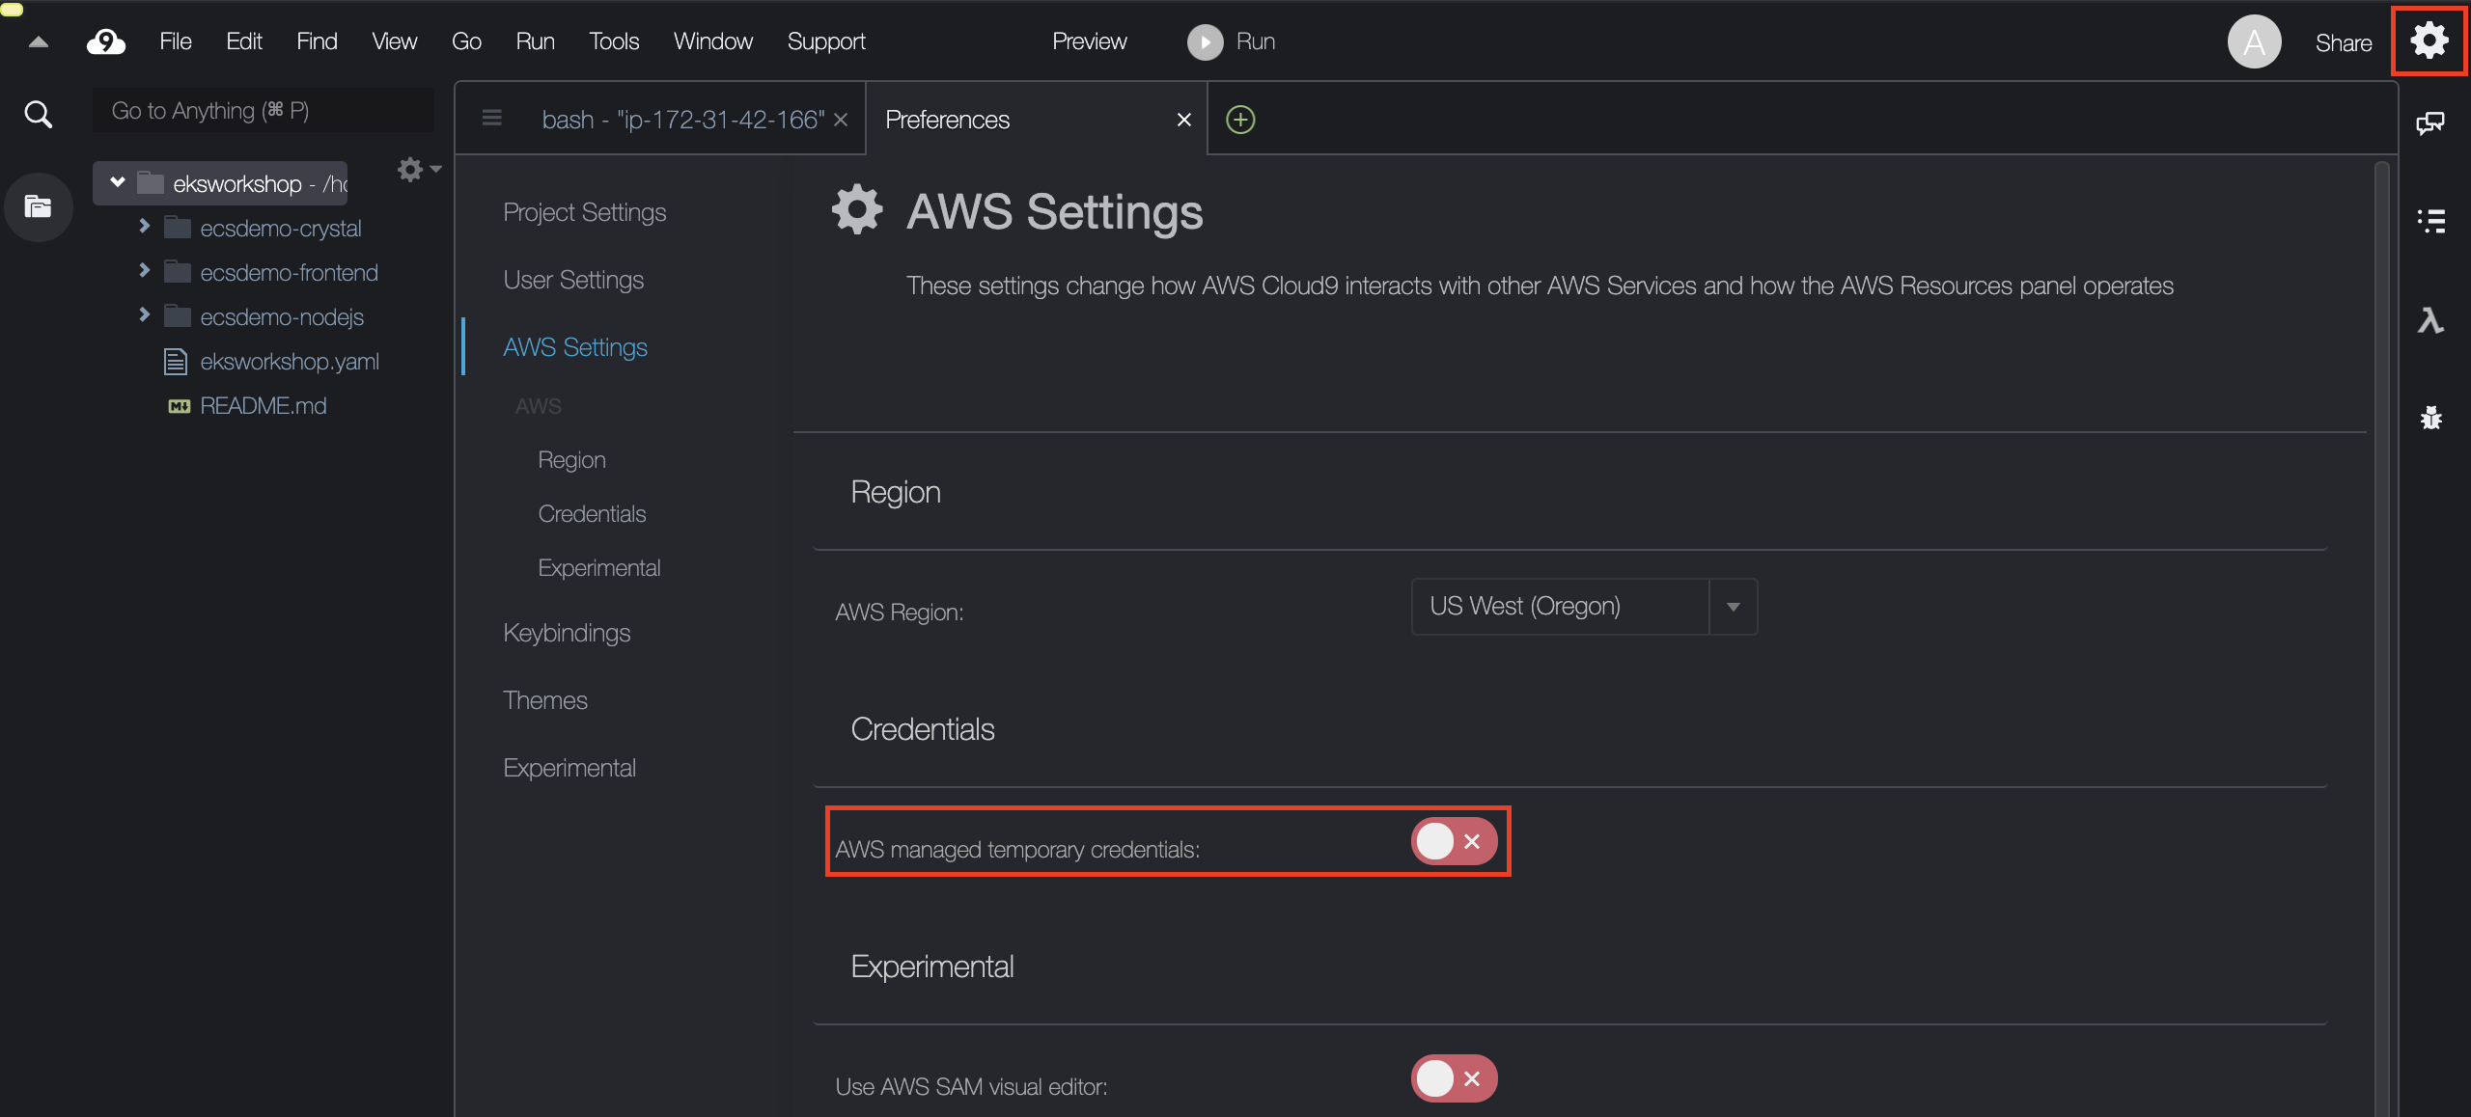Open Themes preferences
The image size is (2471, 1117).
(544, 700)
